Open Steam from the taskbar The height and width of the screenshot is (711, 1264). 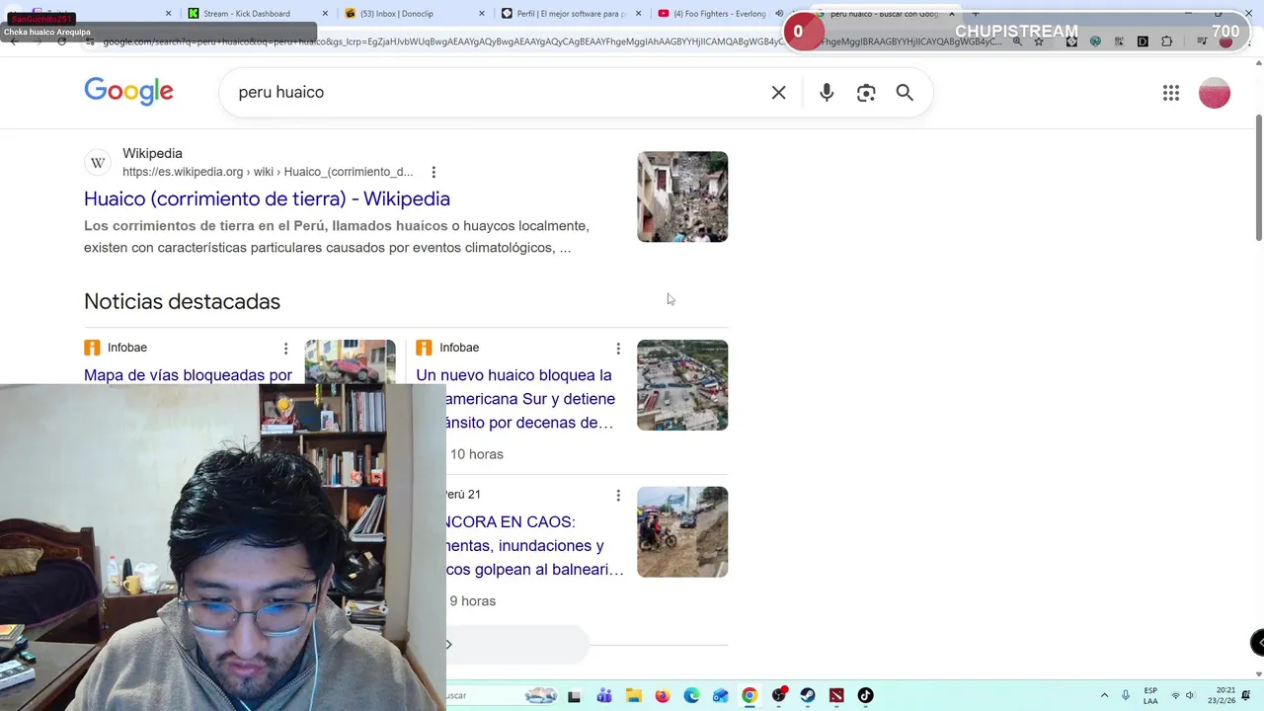coord(808,696)
